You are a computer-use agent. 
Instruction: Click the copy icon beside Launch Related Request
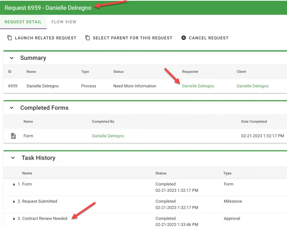[x=10, y=38]
